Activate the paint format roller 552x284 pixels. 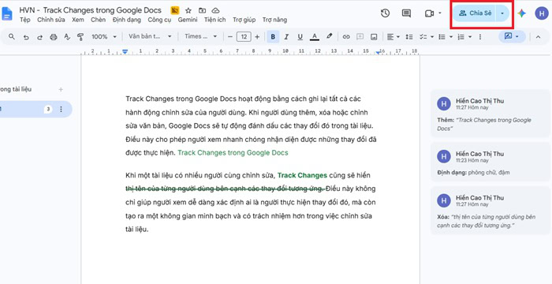tap(80, 36)
